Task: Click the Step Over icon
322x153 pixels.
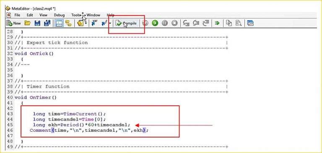Action: tap(196, 23)
